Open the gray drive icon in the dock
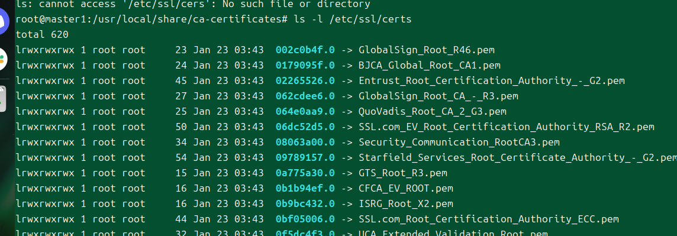The image size is (677, 236). coord(2,99)
